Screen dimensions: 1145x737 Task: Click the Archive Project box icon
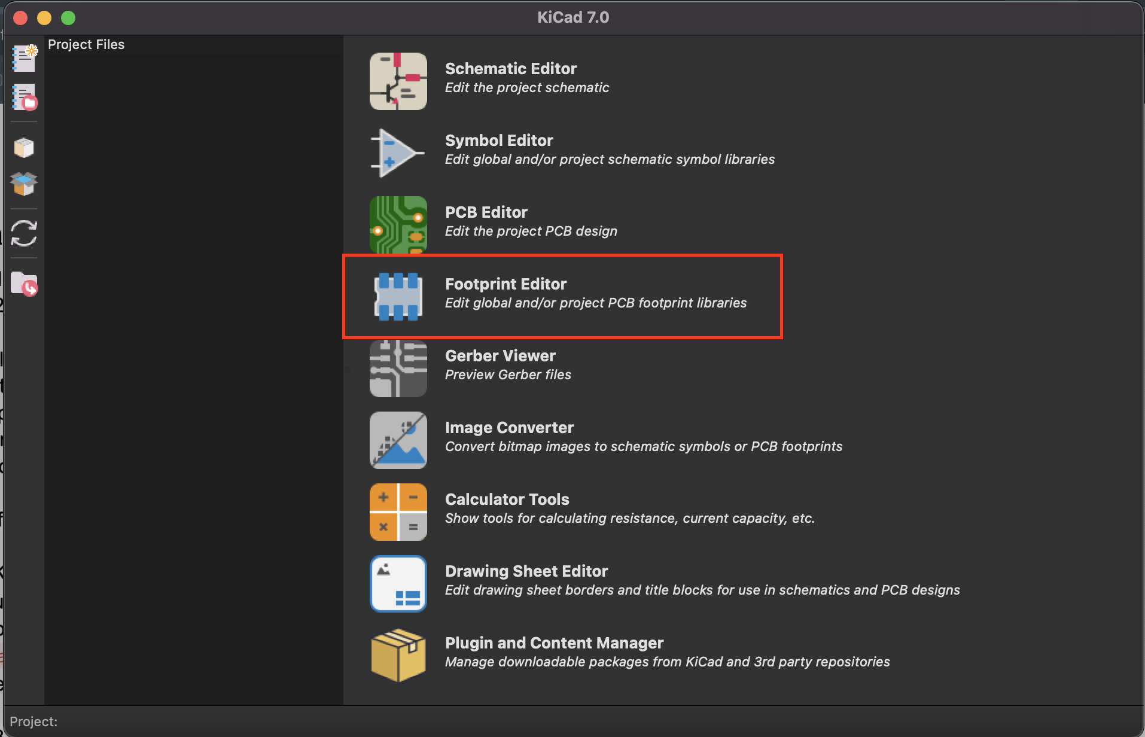coord(24,147)
